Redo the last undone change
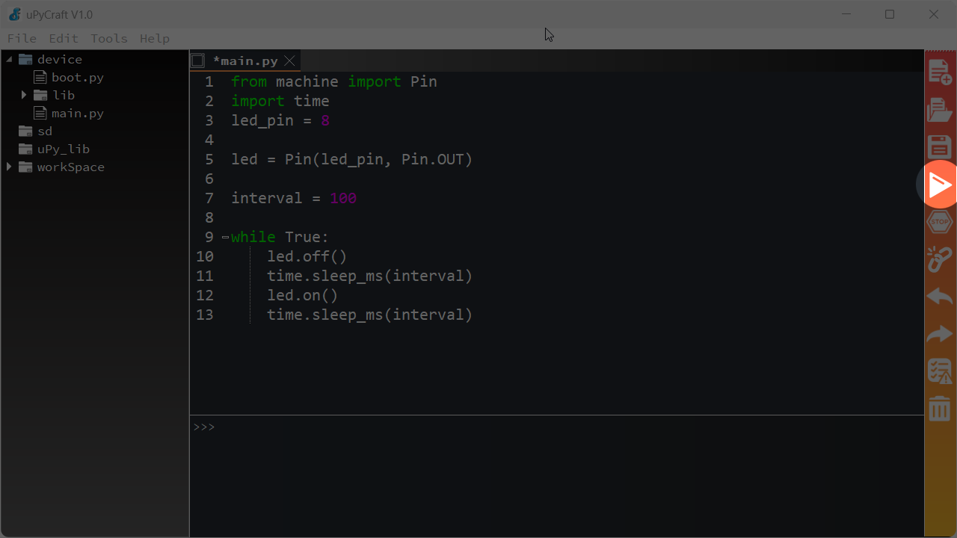The width and height of the screenshot is (957, 538). (x=939, y=333)
